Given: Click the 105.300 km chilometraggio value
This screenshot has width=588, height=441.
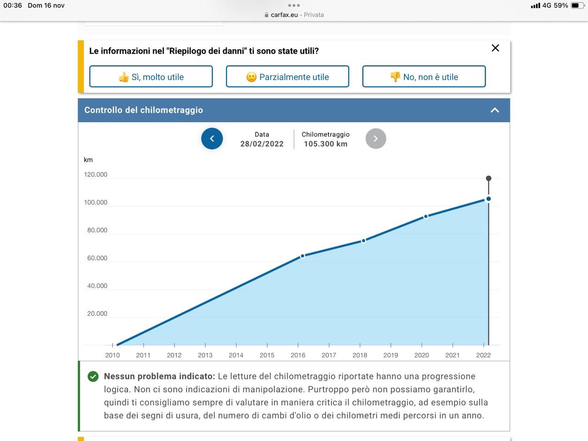Looking at the screenshot, I should pos(325,144).
